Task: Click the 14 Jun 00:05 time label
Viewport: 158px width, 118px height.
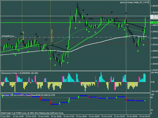Action: [x=132, y=116]
